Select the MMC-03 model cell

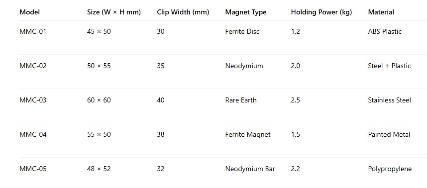pyautogui.click(x=33, y=100)
